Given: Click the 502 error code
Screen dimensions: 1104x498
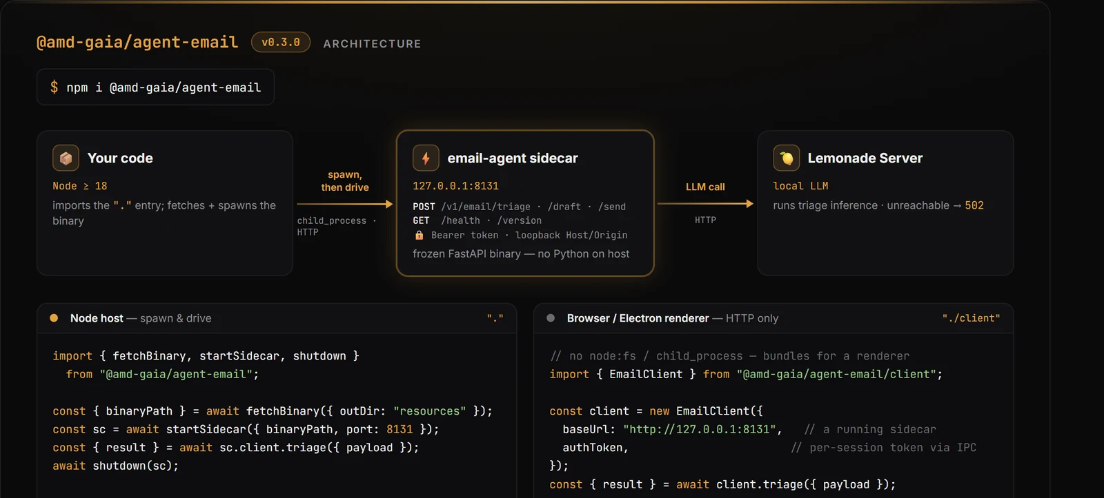Looking at the screenshot, I should click(974, 205).
